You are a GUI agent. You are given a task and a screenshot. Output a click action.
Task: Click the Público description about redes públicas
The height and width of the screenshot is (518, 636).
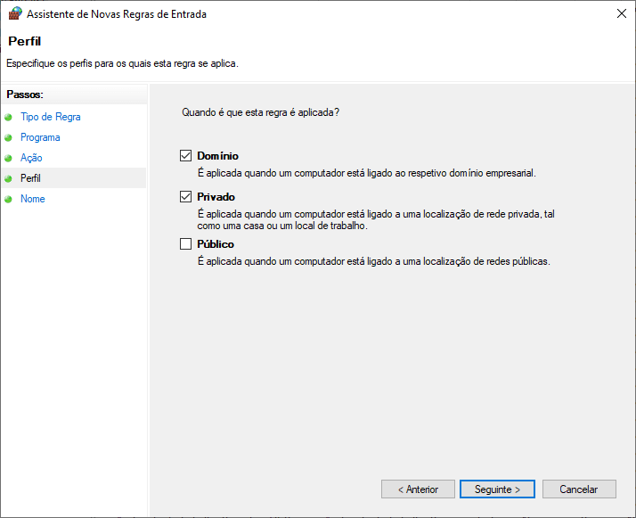tap(373, 261)
